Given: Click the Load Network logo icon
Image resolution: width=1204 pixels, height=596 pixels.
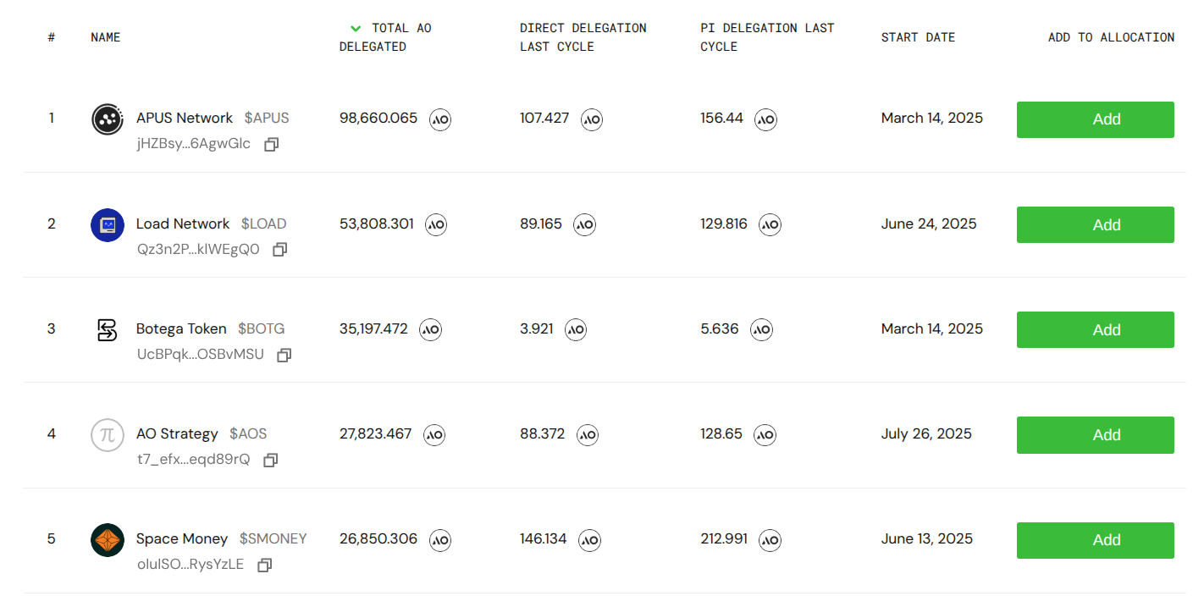Looking at the screenshot, I should coord(108,224).
